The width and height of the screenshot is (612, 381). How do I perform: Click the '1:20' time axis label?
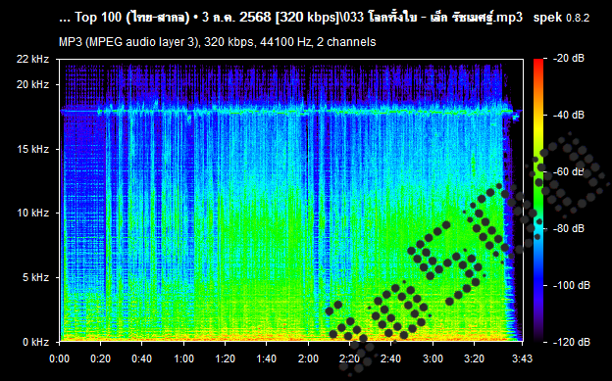pyautogui.click(x=226, y=358)
